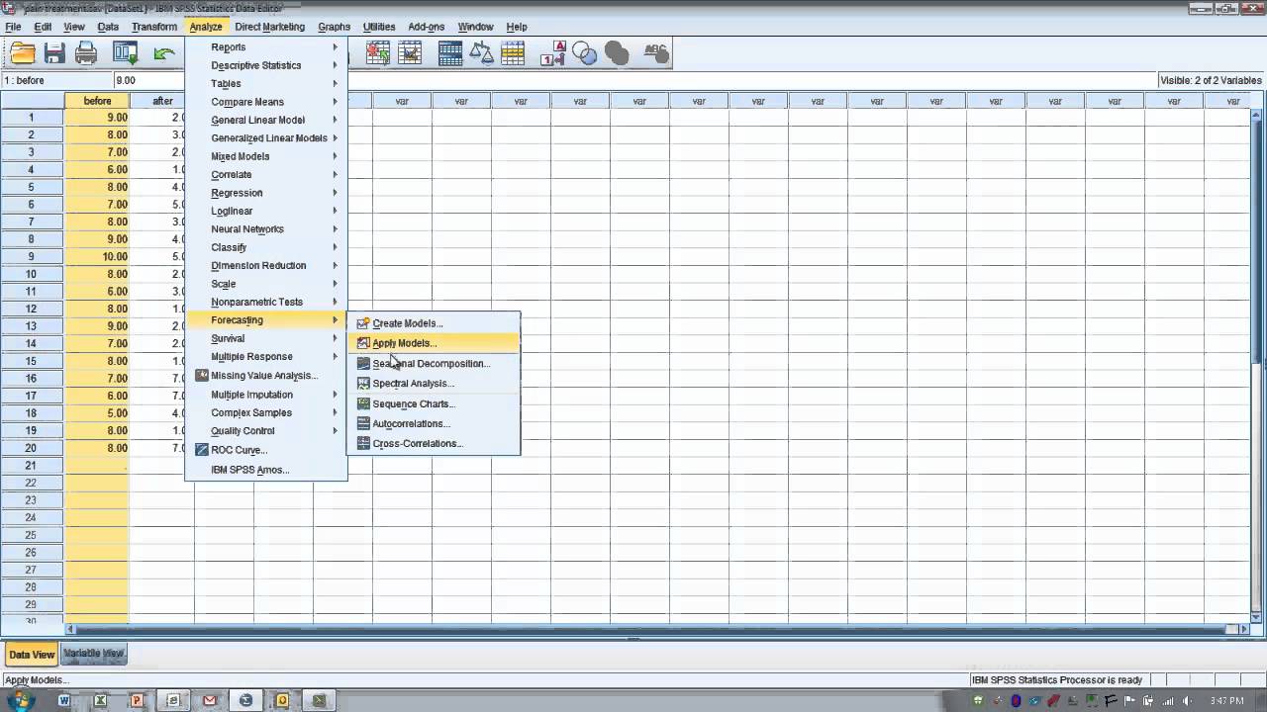The width and height of the screenshot is (1267, 712).
Task: Click the Save file floppy disk icon
Action: pyautogui.click(x=54, y=54)
